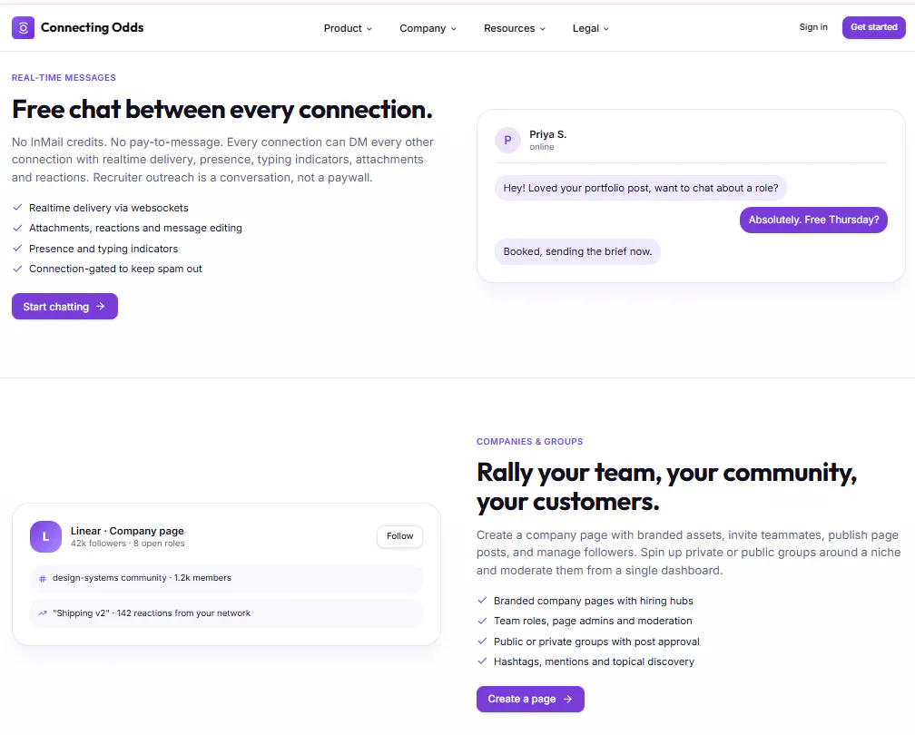915x735 pixels.
Task: Click the "Booked, sending the brief now." bubble
Action: (577, 251)
